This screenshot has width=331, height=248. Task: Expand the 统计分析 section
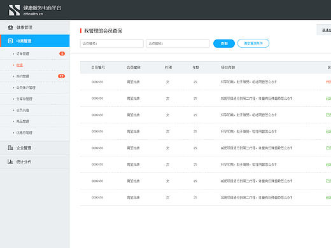[35, 162]
